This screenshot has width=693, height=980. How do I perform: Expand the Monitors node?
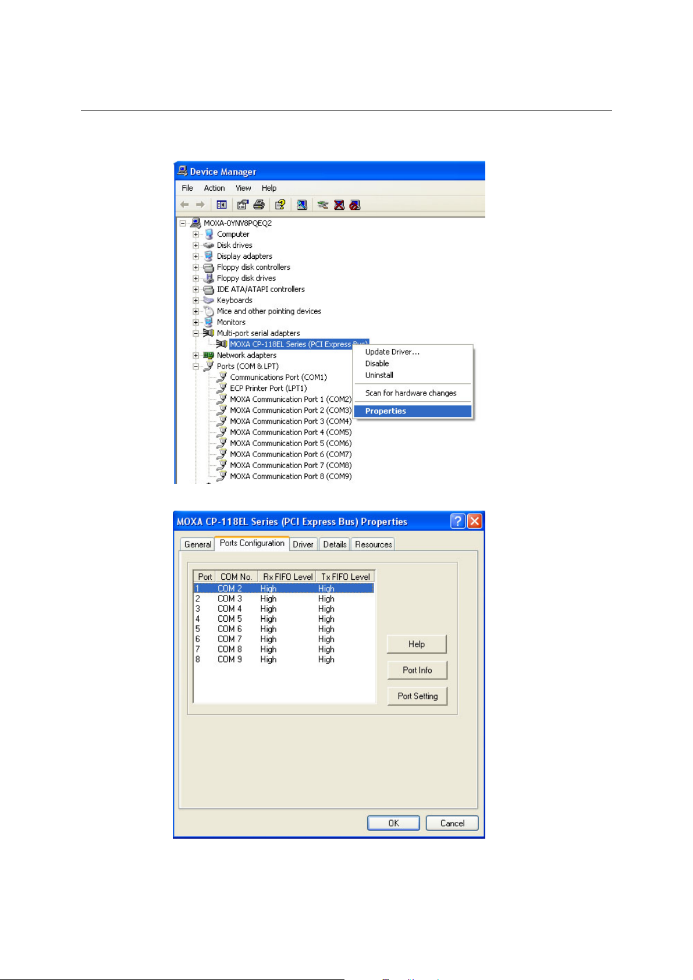tap(196, 322)
